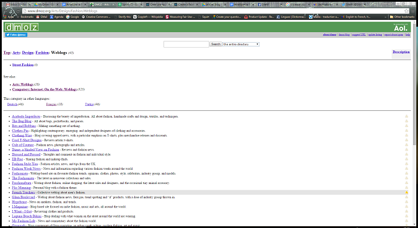Close the DMOZ - Arts tab

pyautogui.click(x=113, y=4)
